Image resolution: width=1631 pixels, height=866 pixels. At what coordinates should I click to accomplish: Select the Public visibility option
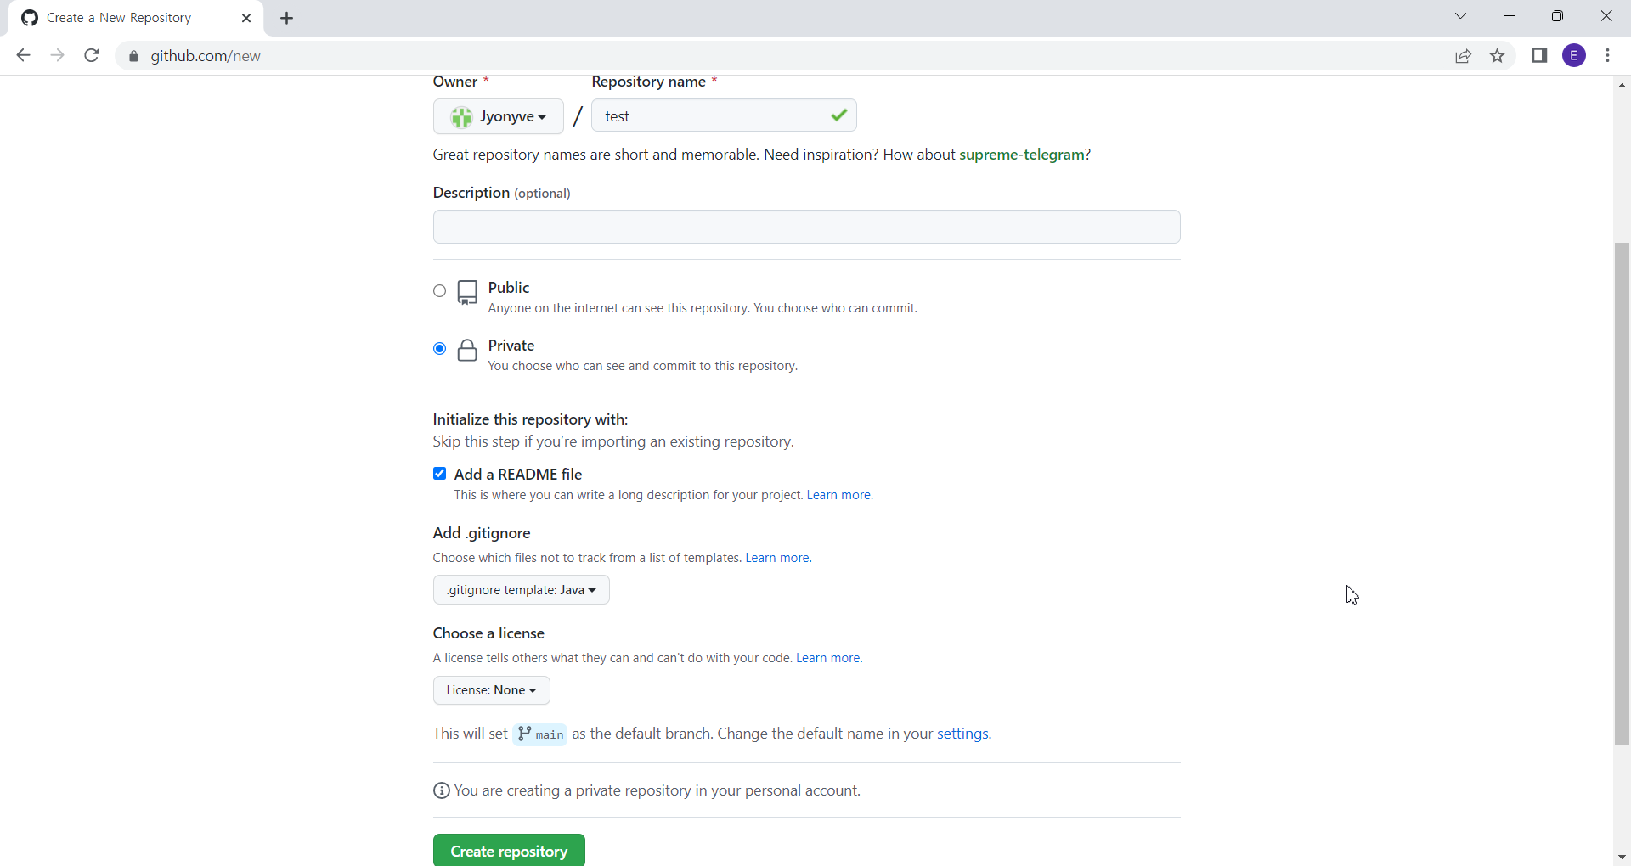coord(439,291)
